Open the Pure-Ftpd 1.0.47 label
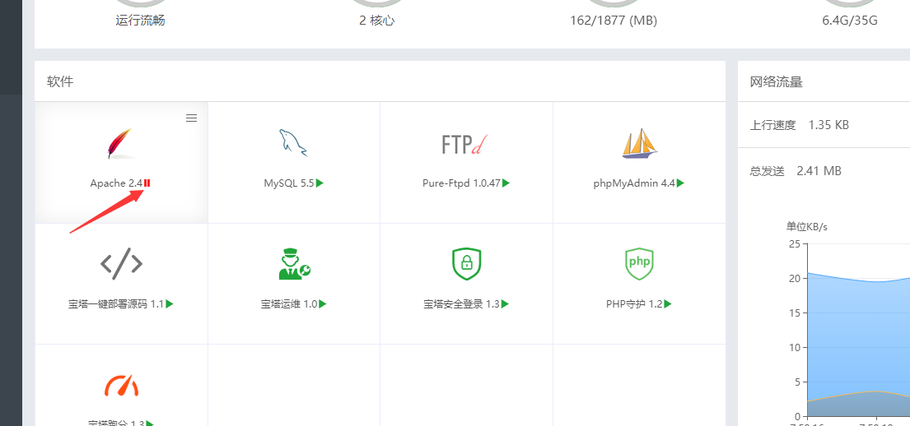910x426 pixels. [461, 183]
